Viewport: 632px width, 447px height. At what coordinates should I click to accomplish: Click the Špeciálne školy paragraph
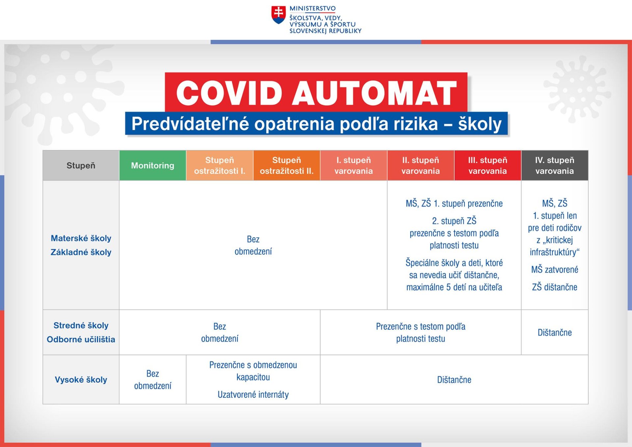pyautogui.click(x=454, y=275)
